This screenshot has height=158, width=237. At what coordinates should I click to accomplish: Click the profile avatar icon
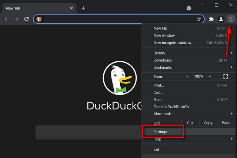221,19
